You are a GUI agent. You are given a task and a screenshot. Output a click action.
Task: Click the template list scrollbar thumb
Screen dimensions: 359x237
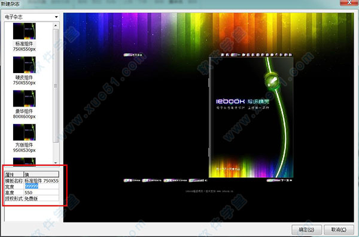56,86
